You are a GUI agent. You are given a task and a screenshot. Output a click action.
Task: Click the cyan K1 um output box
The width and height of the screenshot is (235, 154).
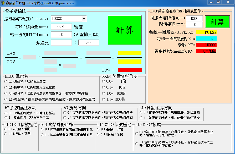point(207,39)
